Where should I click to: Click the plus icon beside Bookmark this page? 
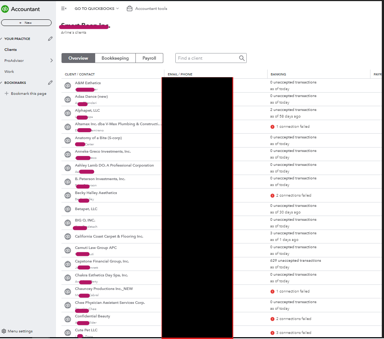click(x=7, y=93)
